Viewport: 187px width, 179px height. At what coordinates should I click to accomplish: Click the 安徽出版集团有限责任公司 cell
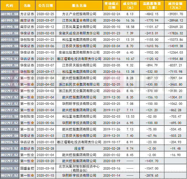click(x=79, y=52)
